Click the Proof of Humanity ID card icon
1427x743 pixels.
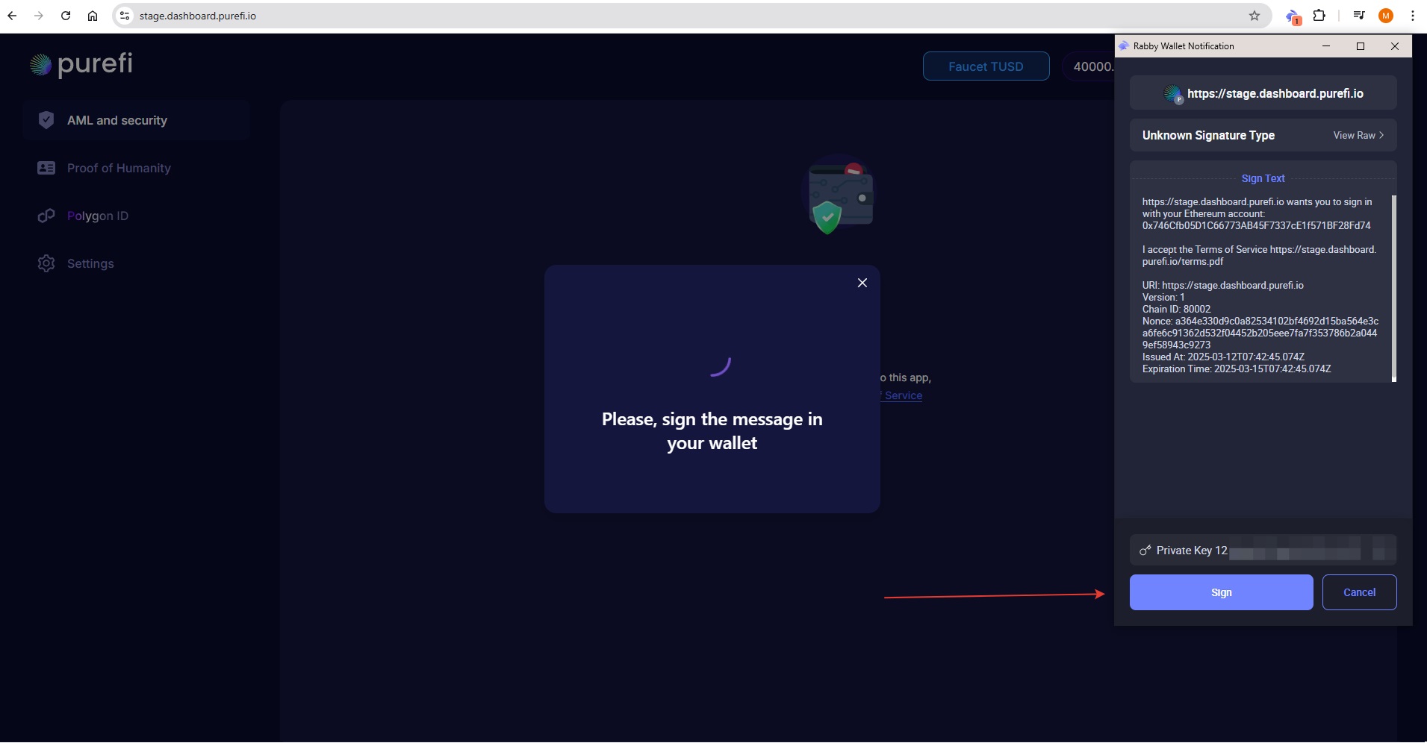[x=46, y=168]
